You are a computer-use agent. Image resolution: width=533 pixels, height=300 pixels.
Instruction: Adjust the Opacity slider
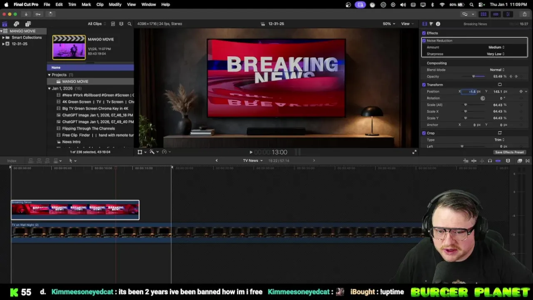(x=473, y=76)
